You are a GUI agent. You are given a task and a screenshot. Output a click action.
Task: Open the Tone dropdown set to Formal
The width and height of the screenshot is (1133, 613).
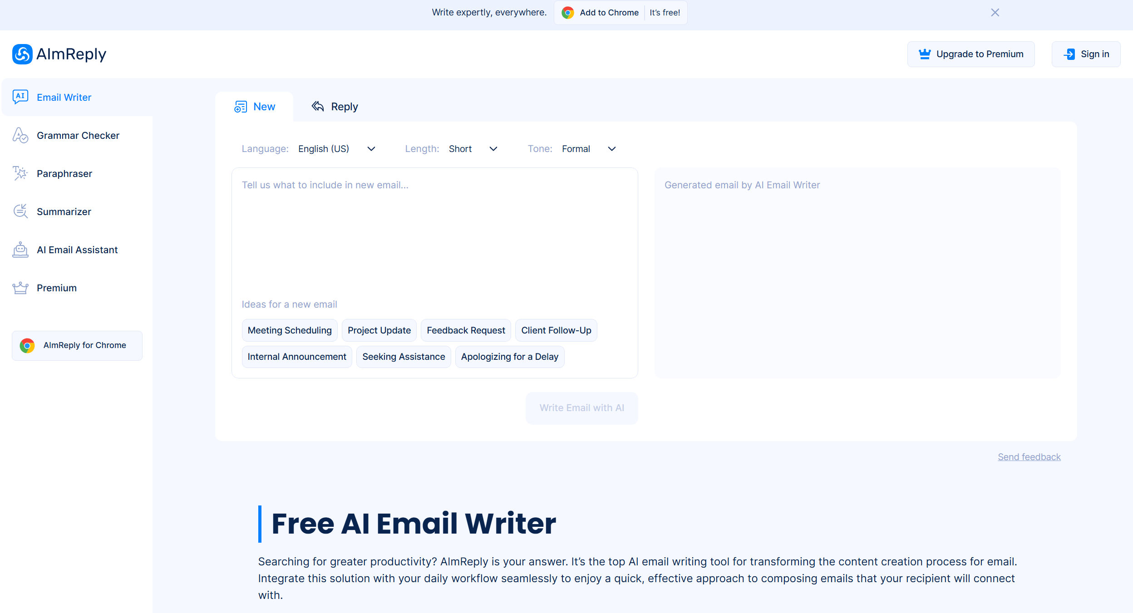click(x=589, y=149)
